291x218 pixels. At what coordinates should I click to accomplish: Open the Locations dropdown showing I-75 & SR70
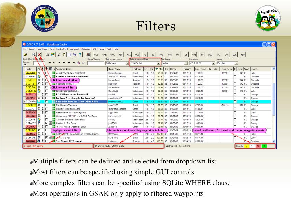pyautogui.click(x=213, y=63)
